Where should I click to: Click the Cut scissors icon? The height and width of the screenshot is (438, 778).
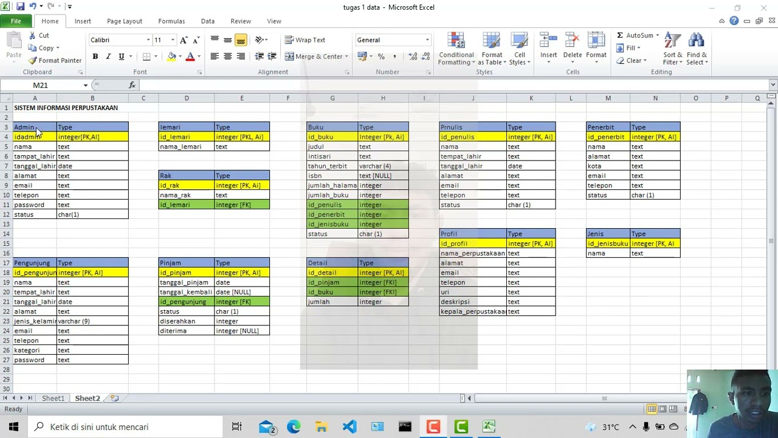tap(33, 35)
